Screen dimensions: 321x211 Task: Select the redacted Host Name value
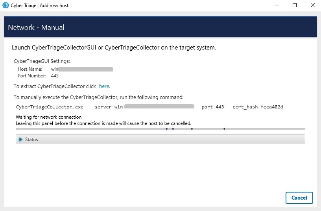(82, 69)
